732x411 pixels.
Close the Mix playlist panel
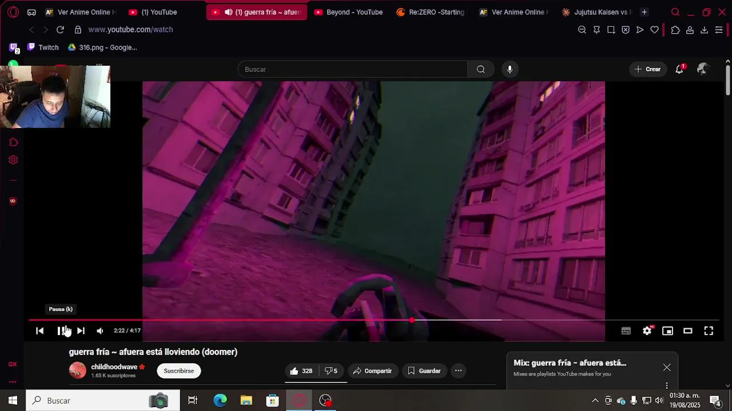pos(667,368)
